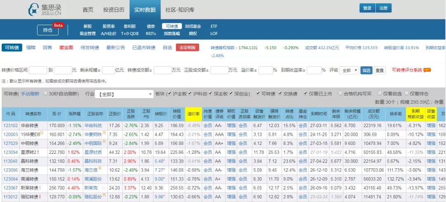Click the 注册 button
The height and width of the screenshot is (202, 446).
coord(384,8)
